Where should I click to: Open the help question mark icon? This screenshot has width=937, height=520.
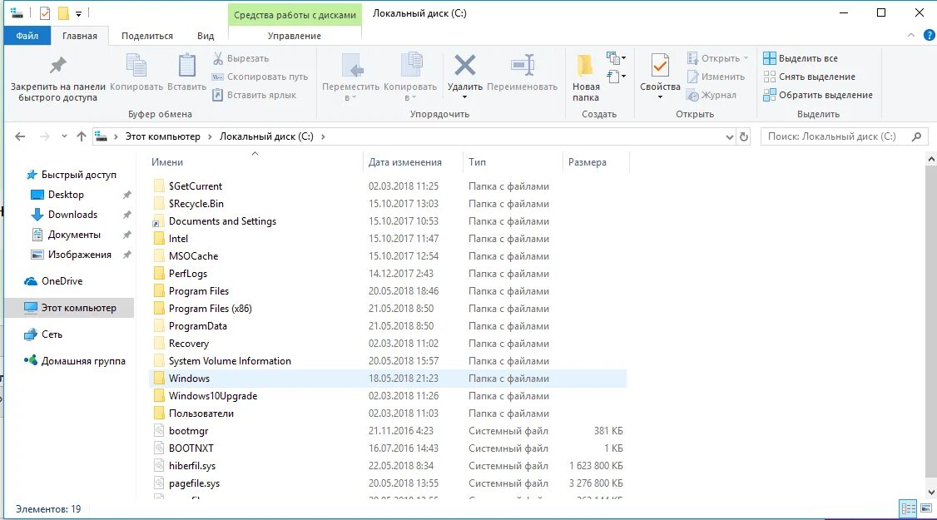click(x=930, y=35)
